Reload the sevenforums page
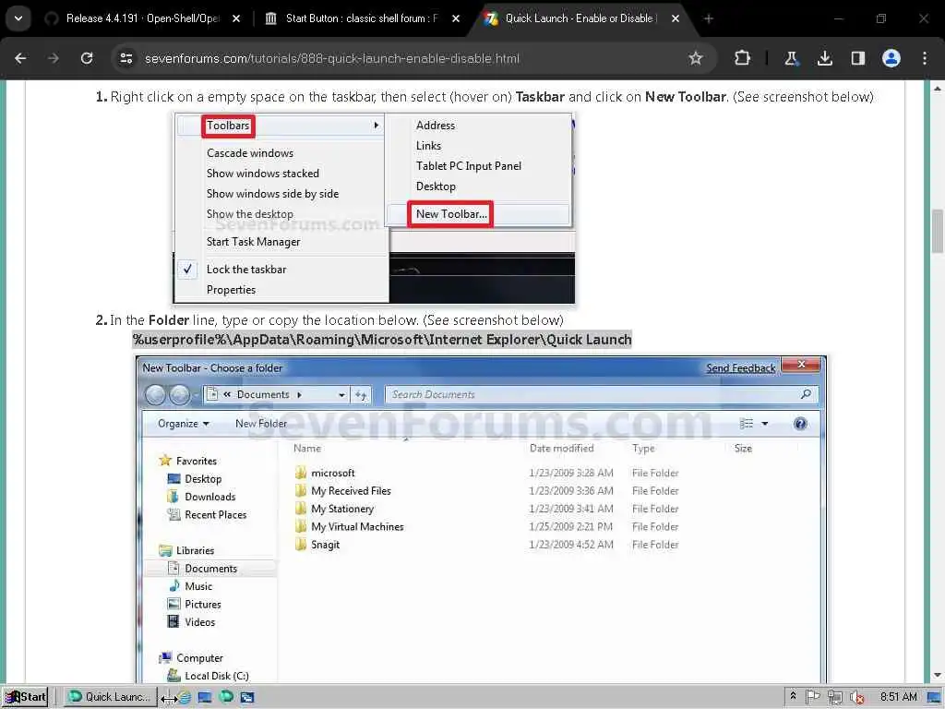This screenshot has width=945, height=709. (87, 58)
